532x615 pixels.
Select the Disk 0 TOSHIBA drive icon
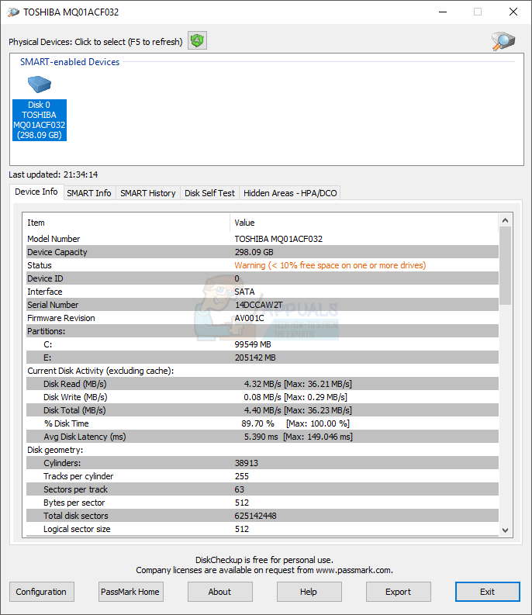(40, 84)
